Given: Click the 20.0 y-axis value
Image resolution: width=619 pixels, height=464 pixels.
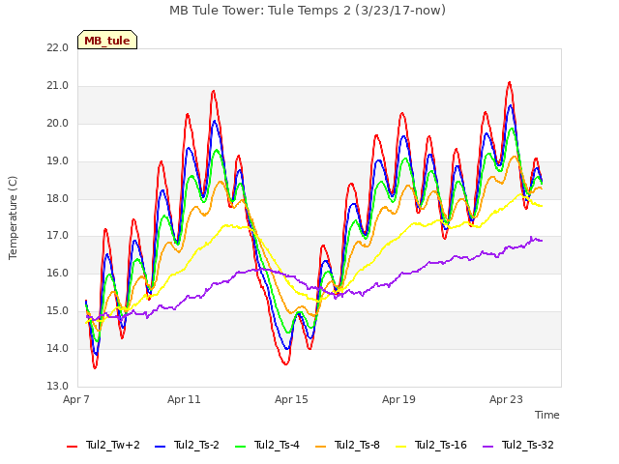Looking at the screenshot, I should [x=58, y=124].
